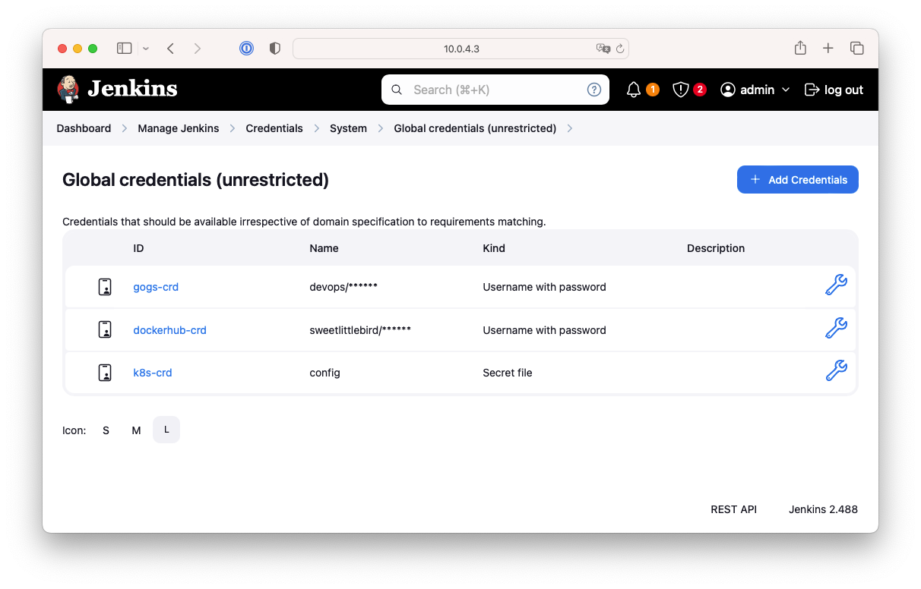This screenshot has height=589, width=921.
Task: Go to the Credentials breadcrumb
Action: coord(274,128)
